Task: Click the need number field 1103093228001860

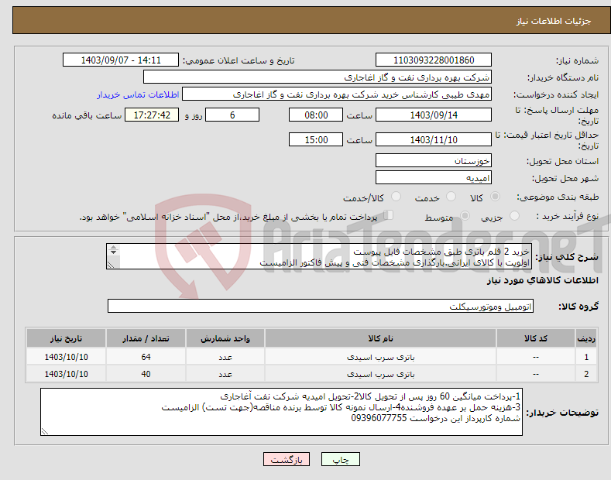Action: [434, 60]
